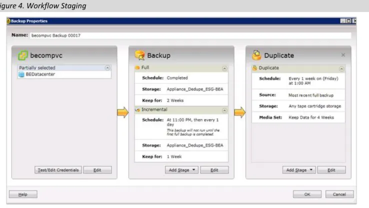Maximize the Backup Properties window
This screenshot has width=369, height=208.
(349, 21)
